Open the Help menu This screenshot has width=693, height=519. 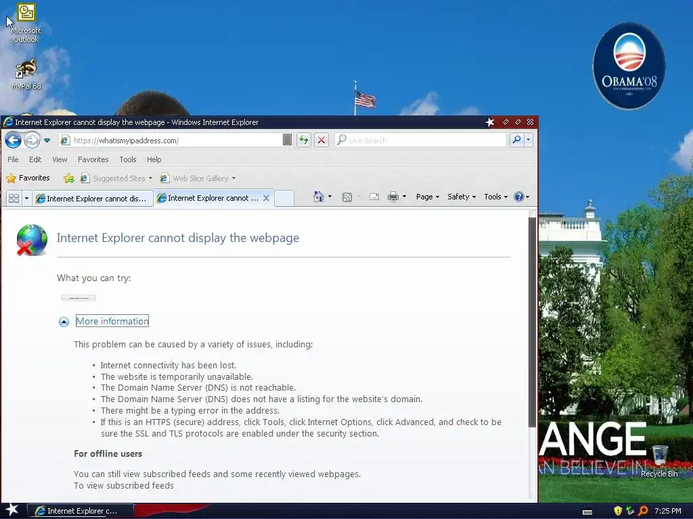coord(154,159)
